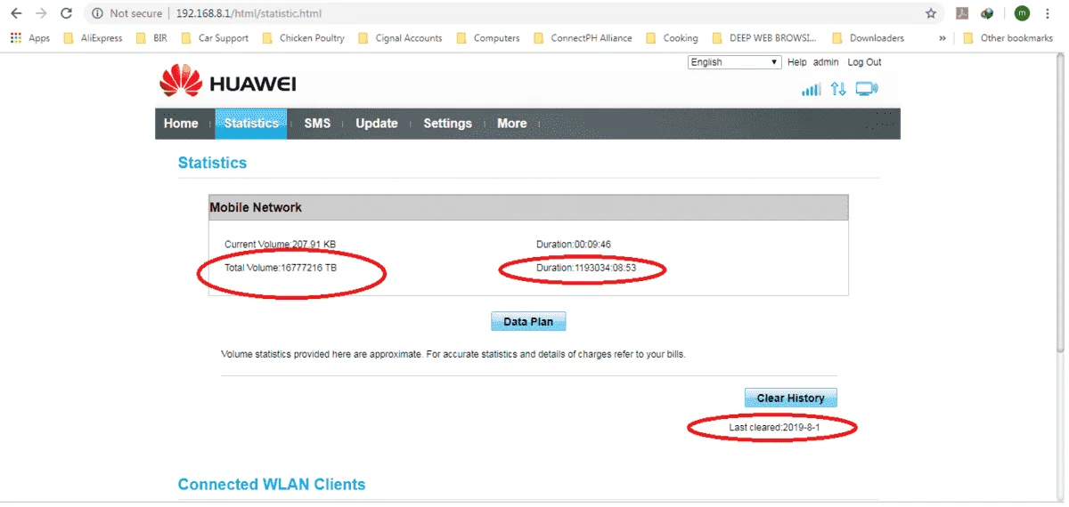Open the English language dropdown
The height and width of the screenshot is (507, 1069).
[x=735, y=62]
